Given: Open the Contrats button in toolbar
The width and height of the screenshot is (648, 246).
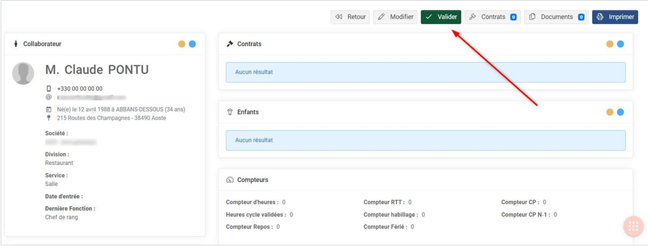Looking at the screenshot, I should 493,17.
